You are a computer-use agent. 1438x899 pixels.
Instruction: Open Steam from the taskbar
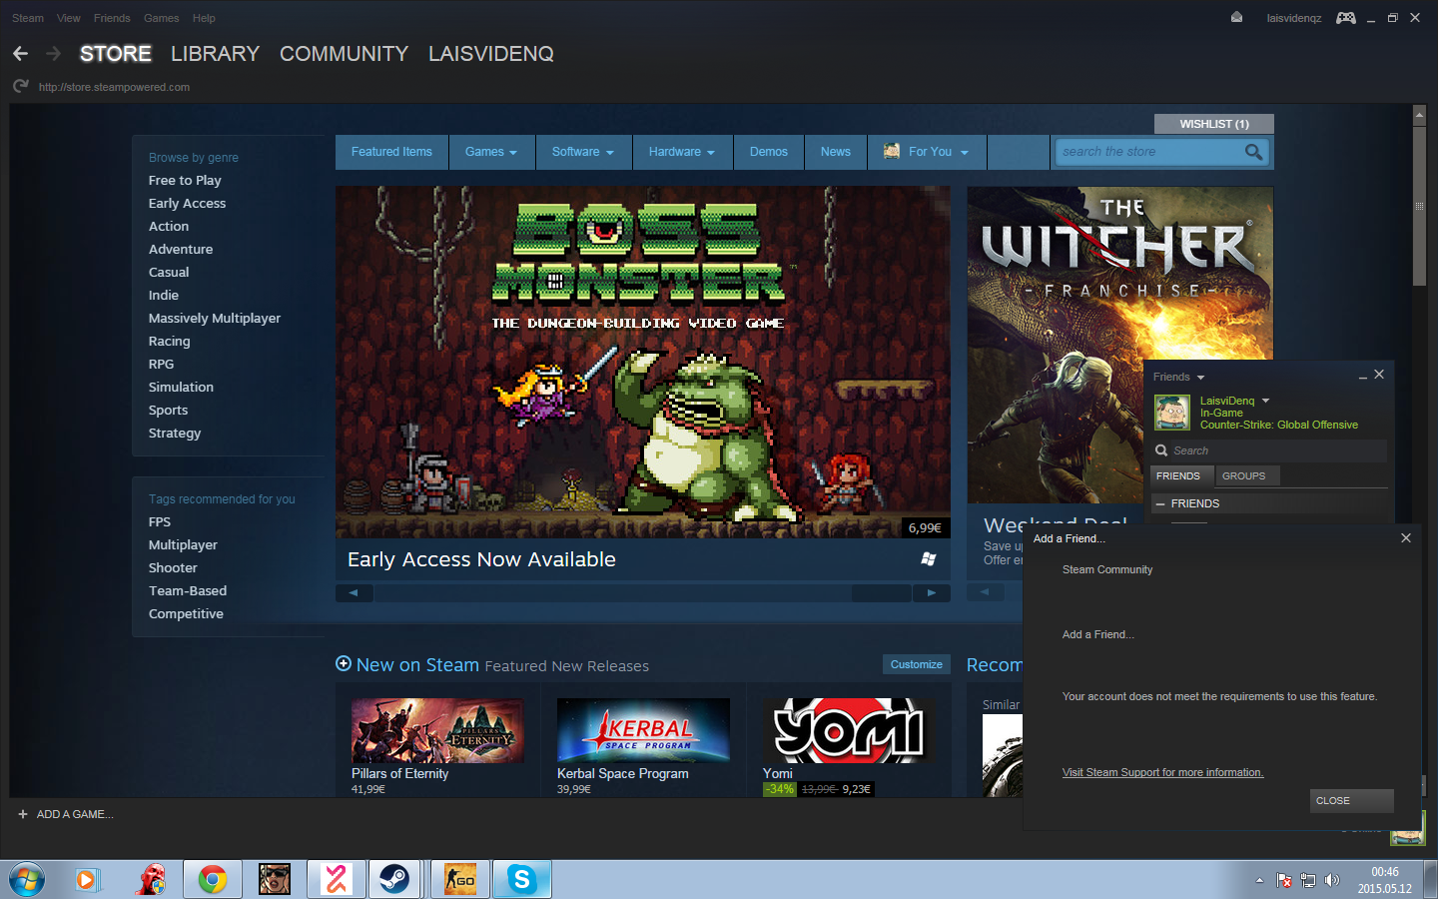click(x=394, y=879)
